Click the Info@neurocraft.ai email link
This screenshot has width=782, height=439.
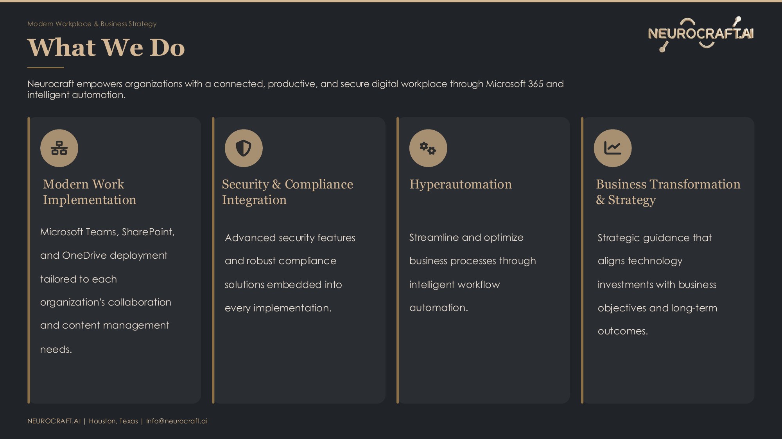point(177,421)
